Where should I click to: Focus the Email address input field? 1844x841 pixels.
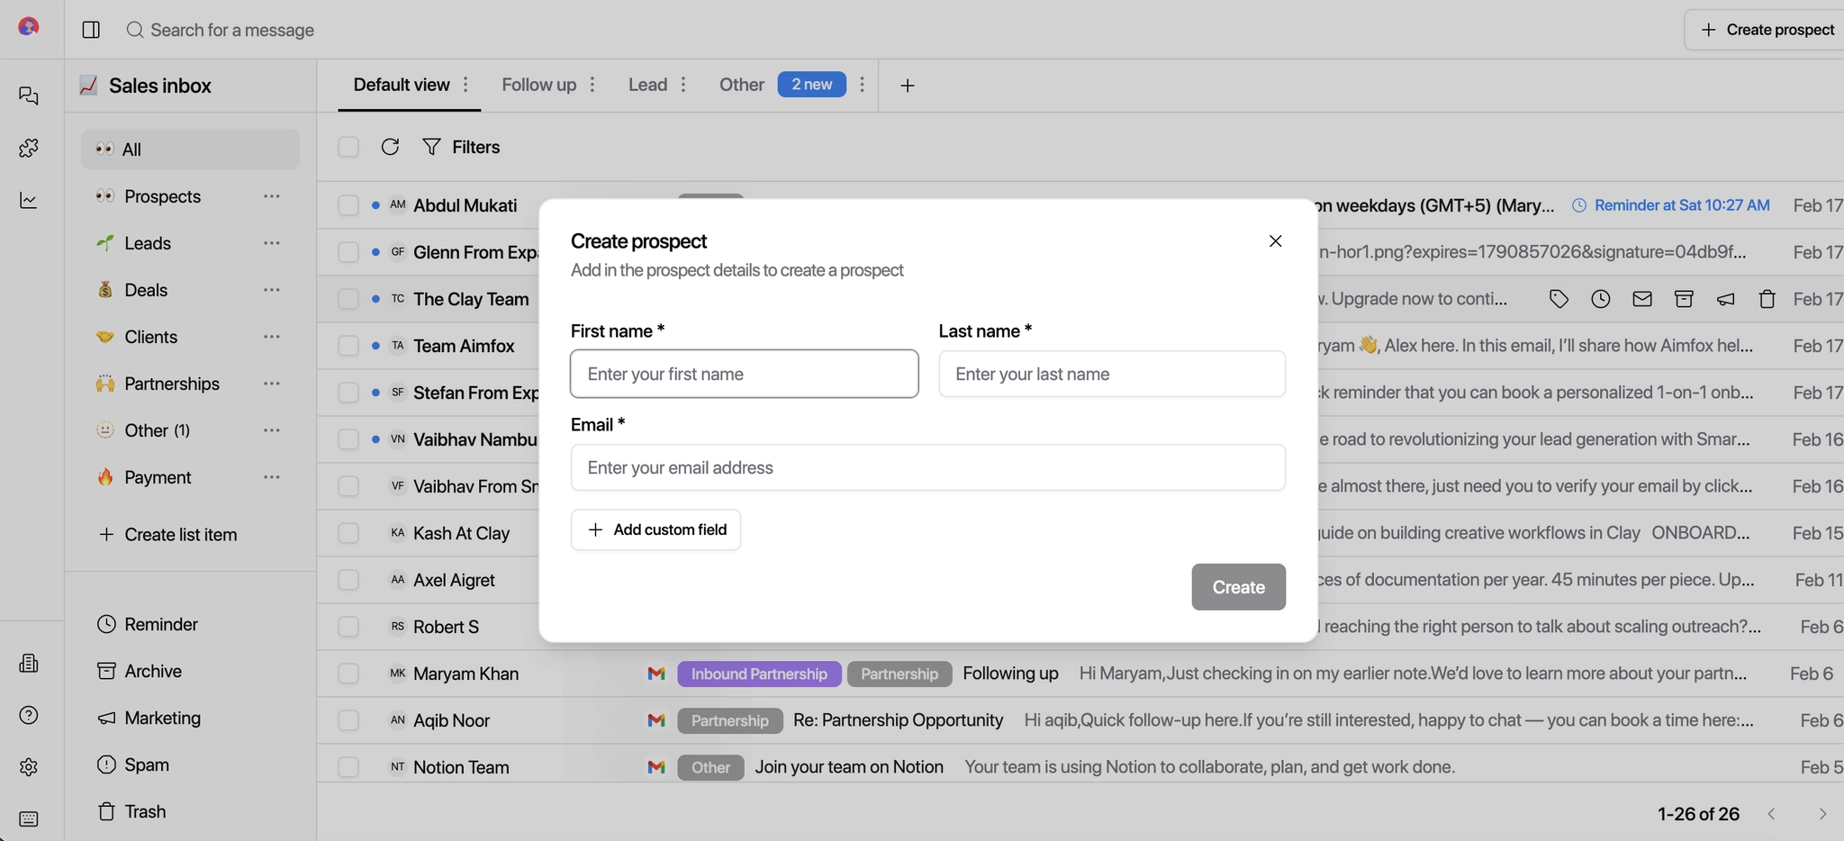point(927,467)
